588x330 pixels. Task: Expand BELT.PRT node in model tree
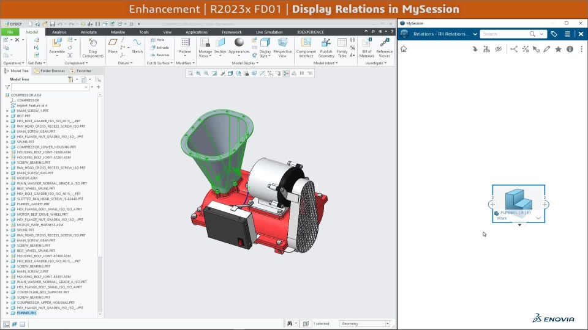(7, 116)
